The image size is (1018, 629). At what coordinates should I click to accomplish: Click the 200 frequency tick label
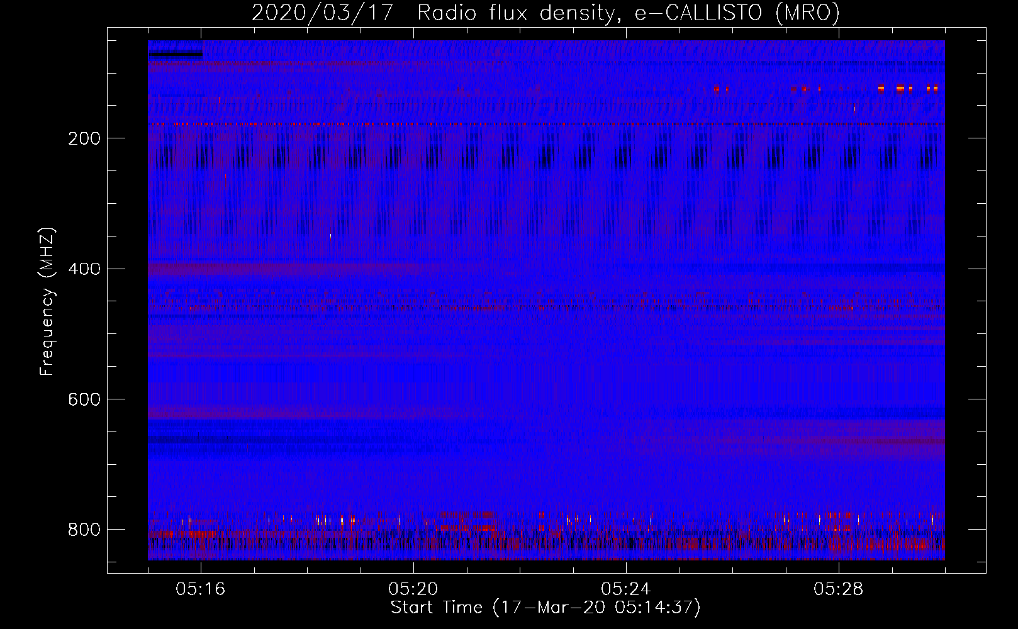point(84,138)
